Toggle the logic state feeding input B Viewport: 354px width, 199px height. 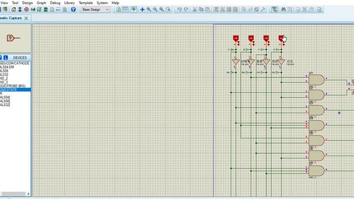(x=251, y=39)
